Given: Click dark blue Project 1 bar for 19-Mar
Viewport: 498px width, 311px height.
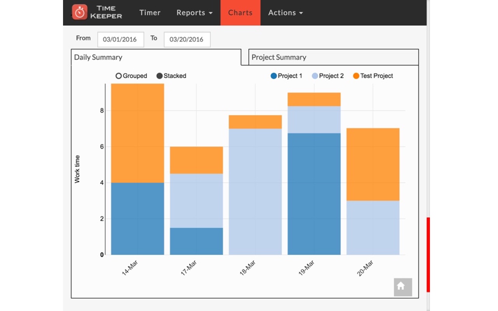Looking at the screenshot, I should (314, 194).
